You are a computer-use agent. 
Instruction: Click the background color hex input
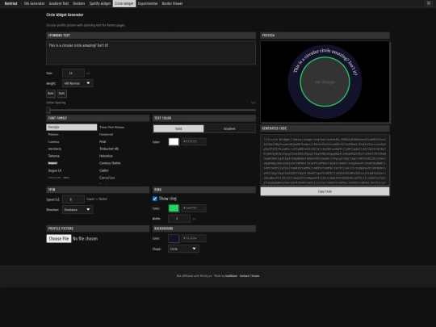pos(194,238)
